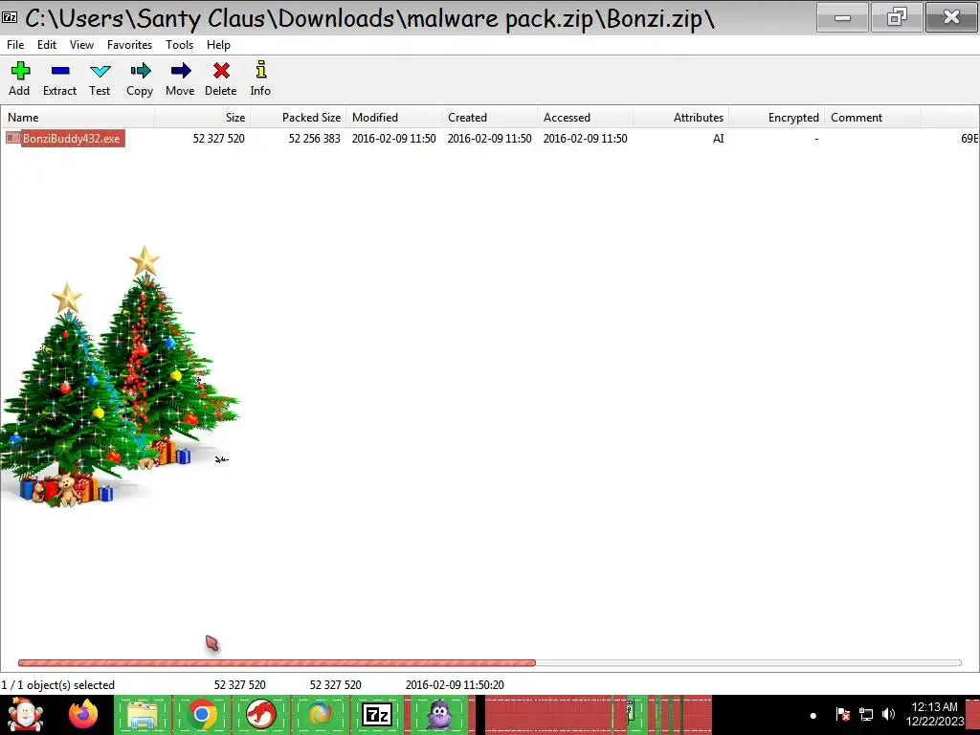
Task: Open Google Chrome from the taskbar
Action: [x=201, y=715]
